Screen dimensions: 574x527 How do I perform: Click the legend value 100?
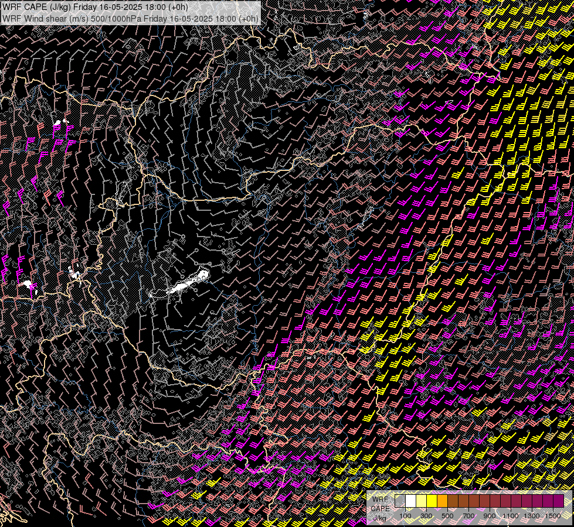[405, 516]
